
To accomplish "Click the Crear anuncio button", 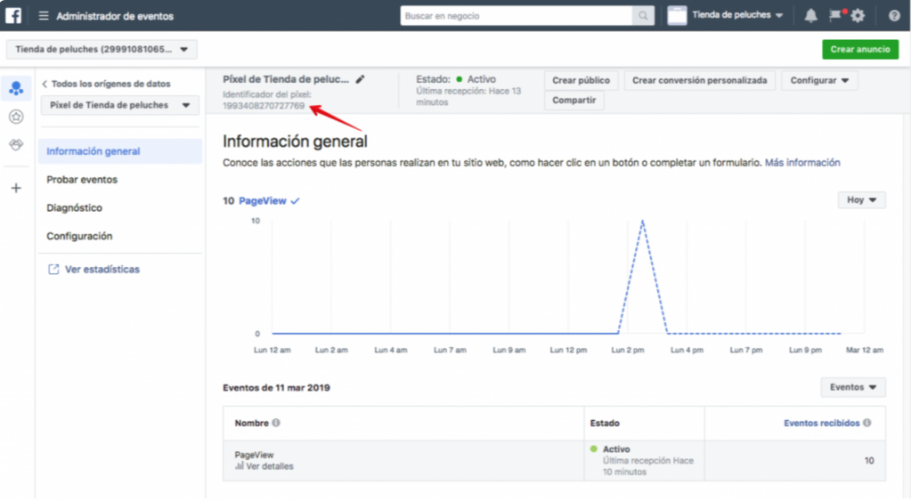I will point(859,50).
